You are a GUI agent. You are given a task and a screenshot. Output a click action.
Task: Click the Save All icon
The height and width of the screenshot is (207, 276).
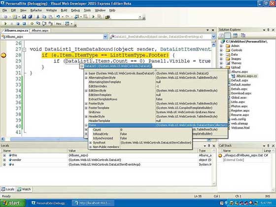pos(30,17)
